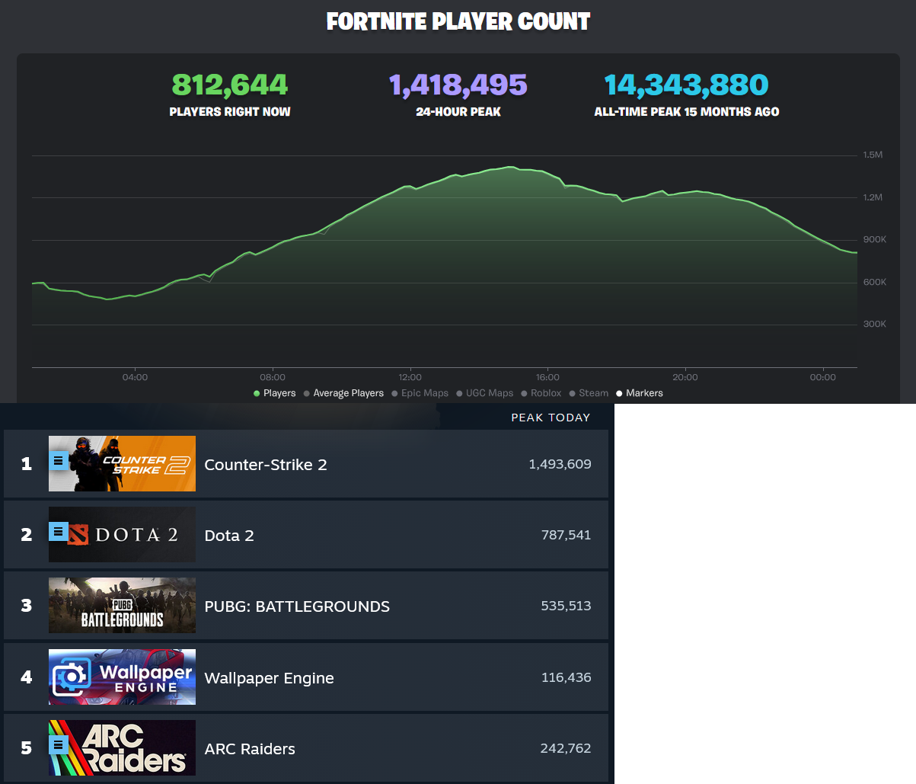Click rank number 4 in the Steam chart

click(27, 677)
